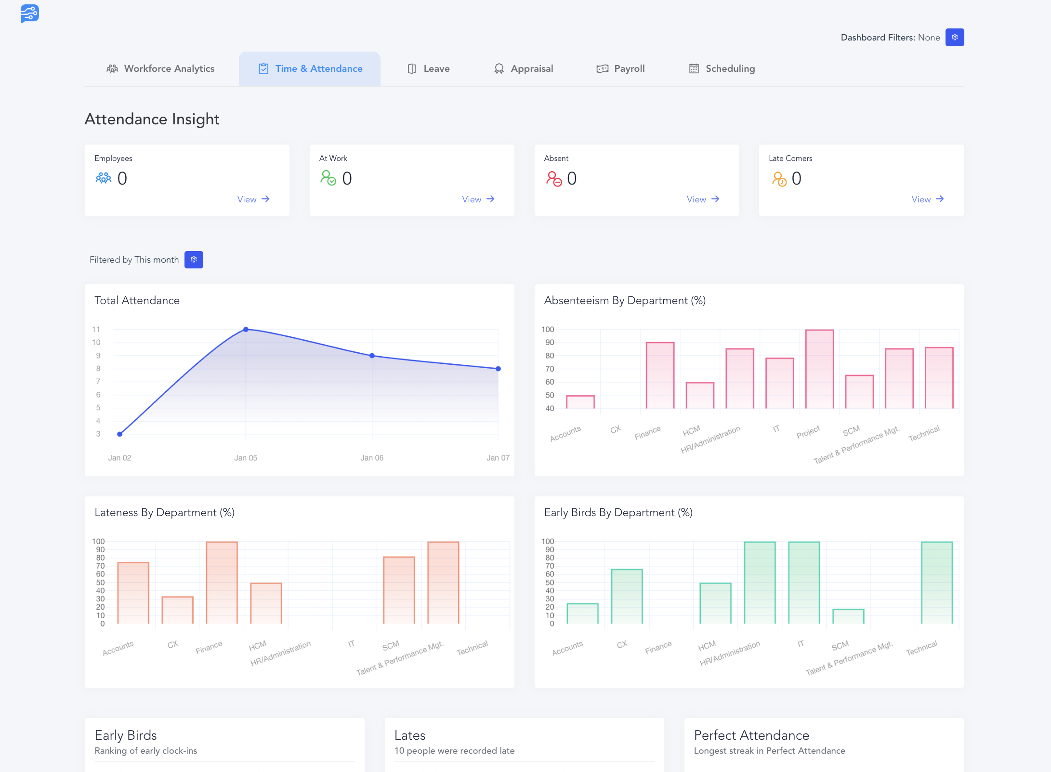Click the red Absent user icon
This screenshot has width=1051, height=772.
click(554, 179)
